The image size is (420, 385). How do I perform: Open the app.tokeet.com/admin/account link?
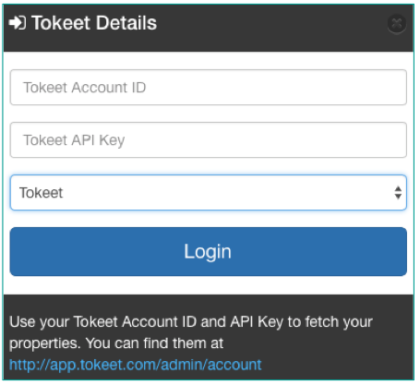point(136,365)
